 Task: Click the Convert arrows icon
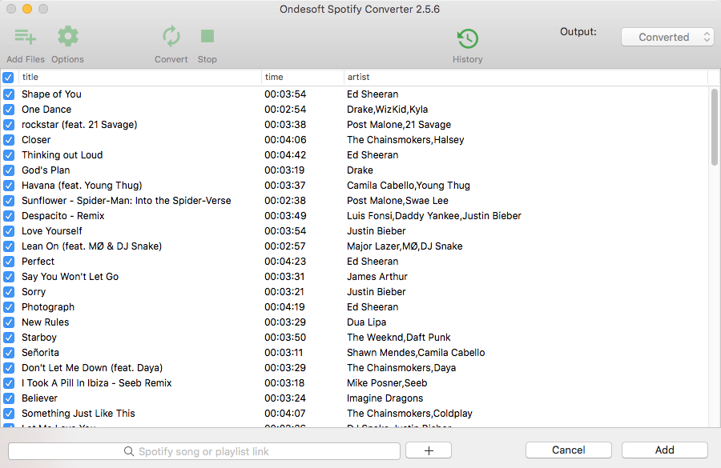click(x=171, y=36)
